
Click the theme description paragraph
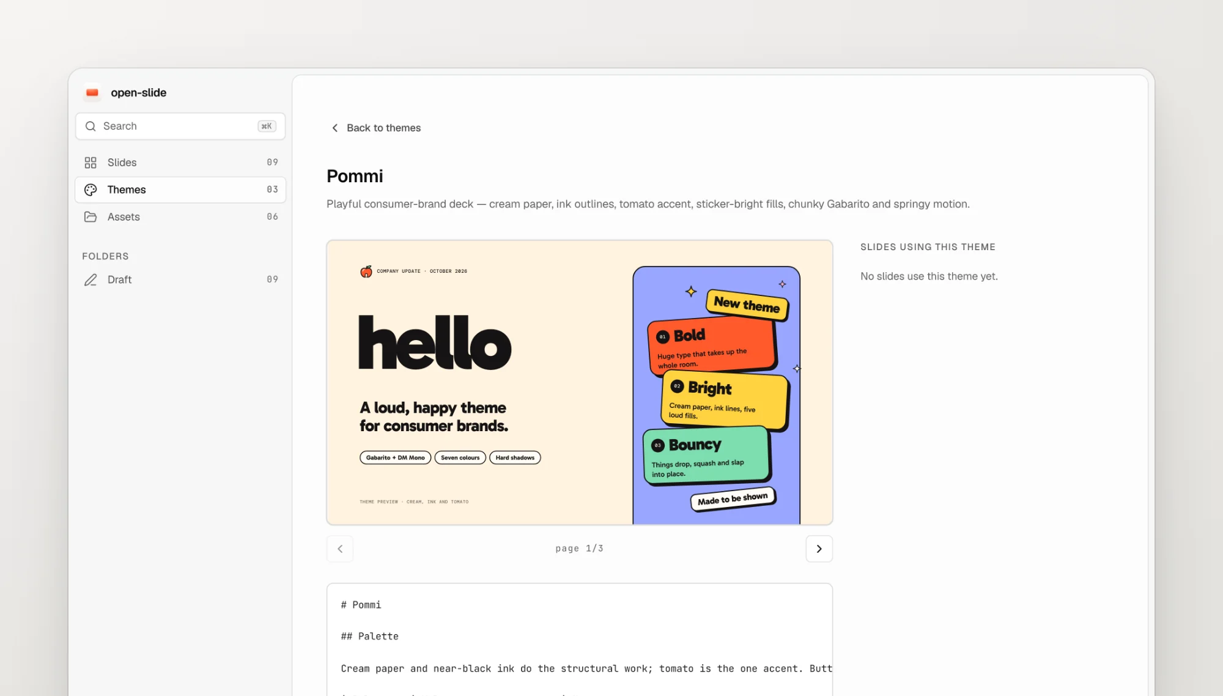point(648,204)
